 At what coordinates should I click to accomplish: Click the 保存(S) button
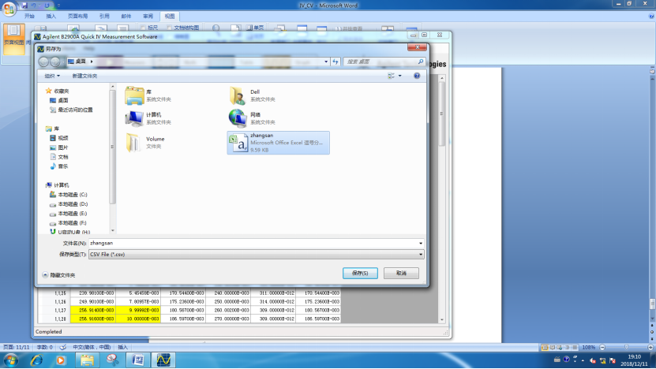[x=360, y=273]
